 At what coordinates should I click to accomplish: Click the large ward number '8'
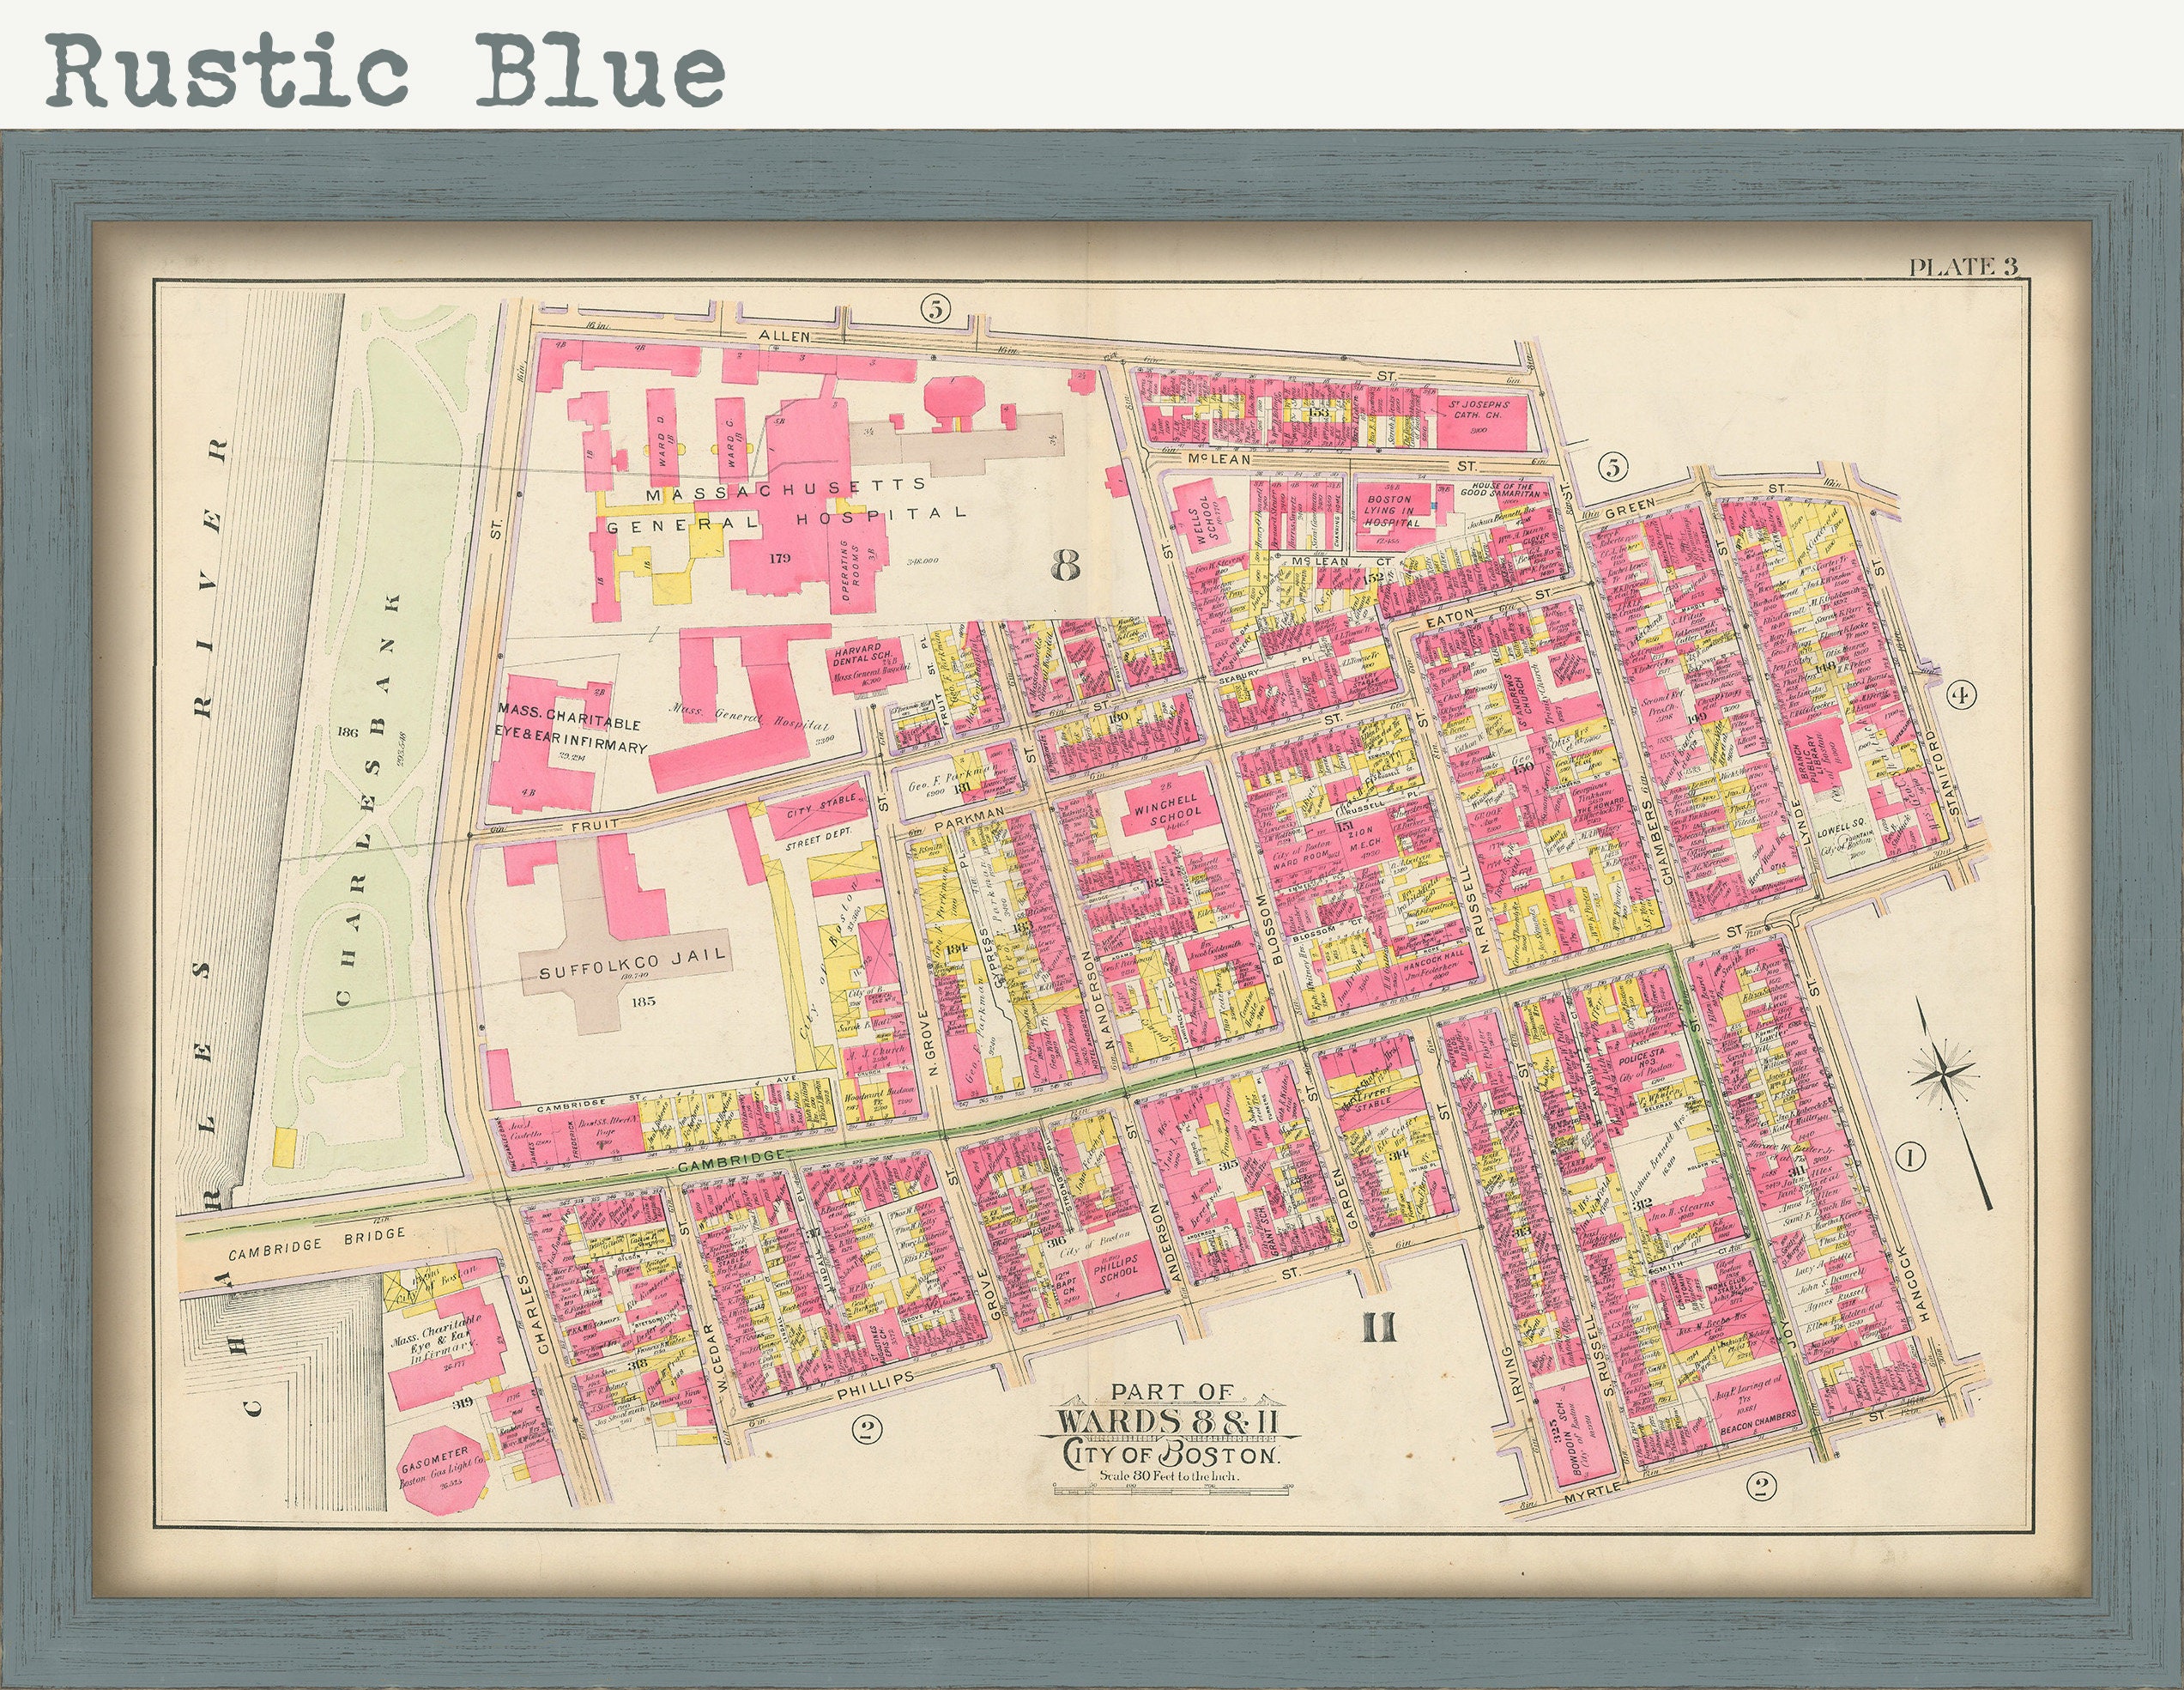[1065, 567]
